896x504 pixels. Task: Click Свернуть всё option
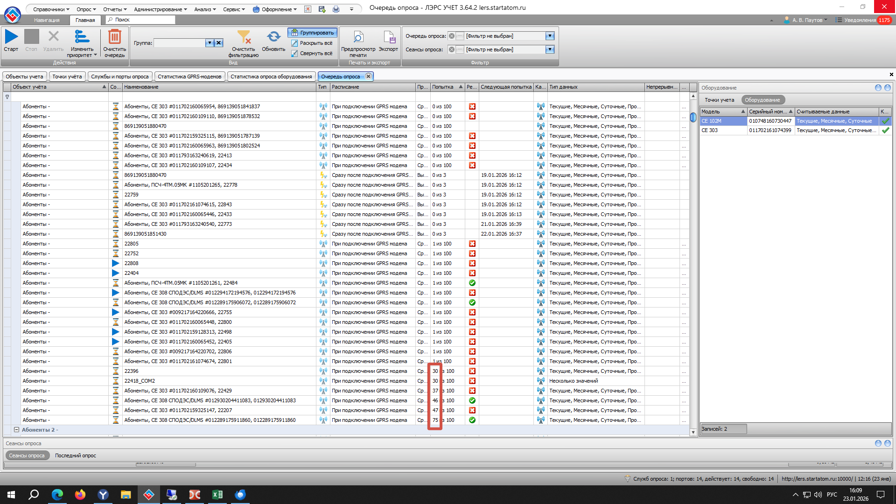[x=312, y=53]
